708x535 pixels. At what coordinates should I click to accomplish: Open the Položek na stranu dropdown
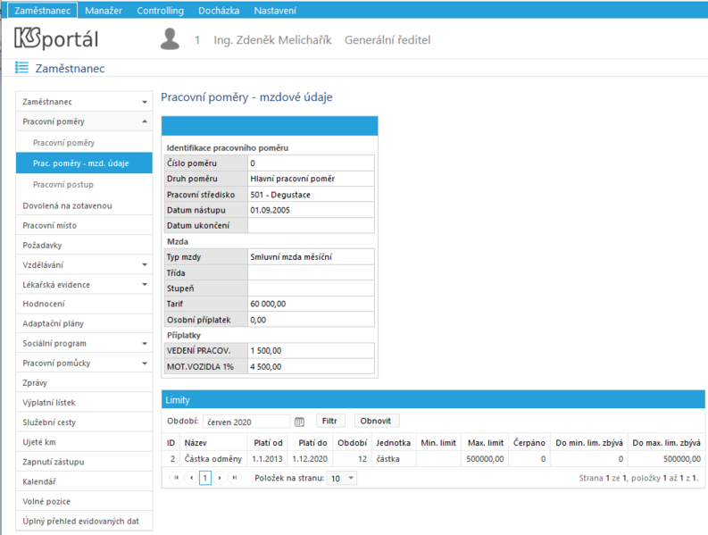(342, 478)
